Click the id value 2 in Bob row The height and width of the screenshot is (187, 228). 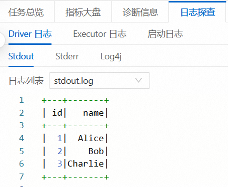click(59, 151)
